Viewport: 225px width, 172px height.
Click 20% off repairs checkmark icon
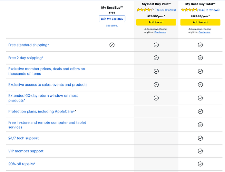200,164
